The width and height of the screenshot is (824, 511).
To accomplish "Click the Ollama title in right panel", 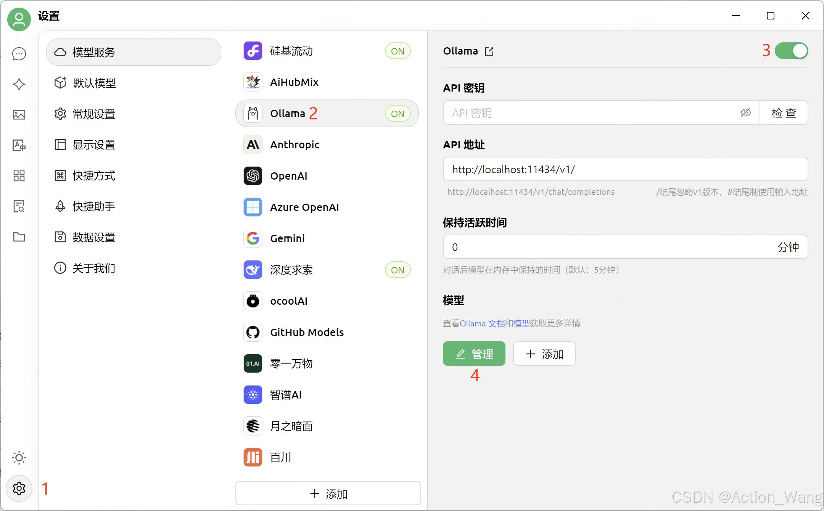I will coord(460,51).
